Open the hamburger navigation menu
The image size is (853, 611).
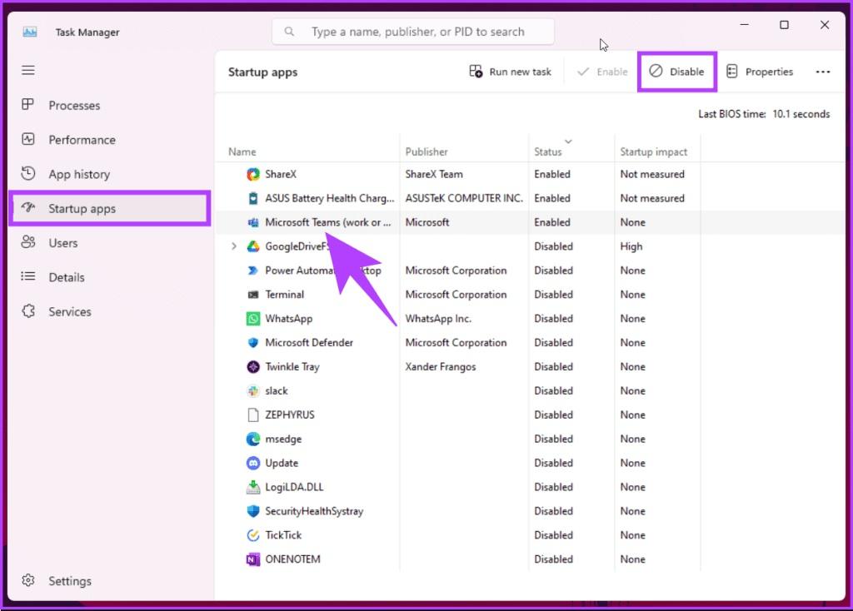28,71
